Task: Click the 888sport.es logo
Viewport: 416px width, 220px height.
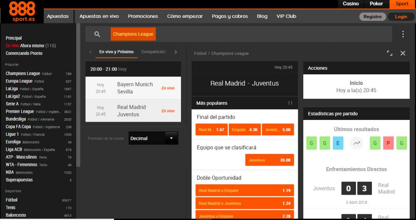Action: (22, 12)
